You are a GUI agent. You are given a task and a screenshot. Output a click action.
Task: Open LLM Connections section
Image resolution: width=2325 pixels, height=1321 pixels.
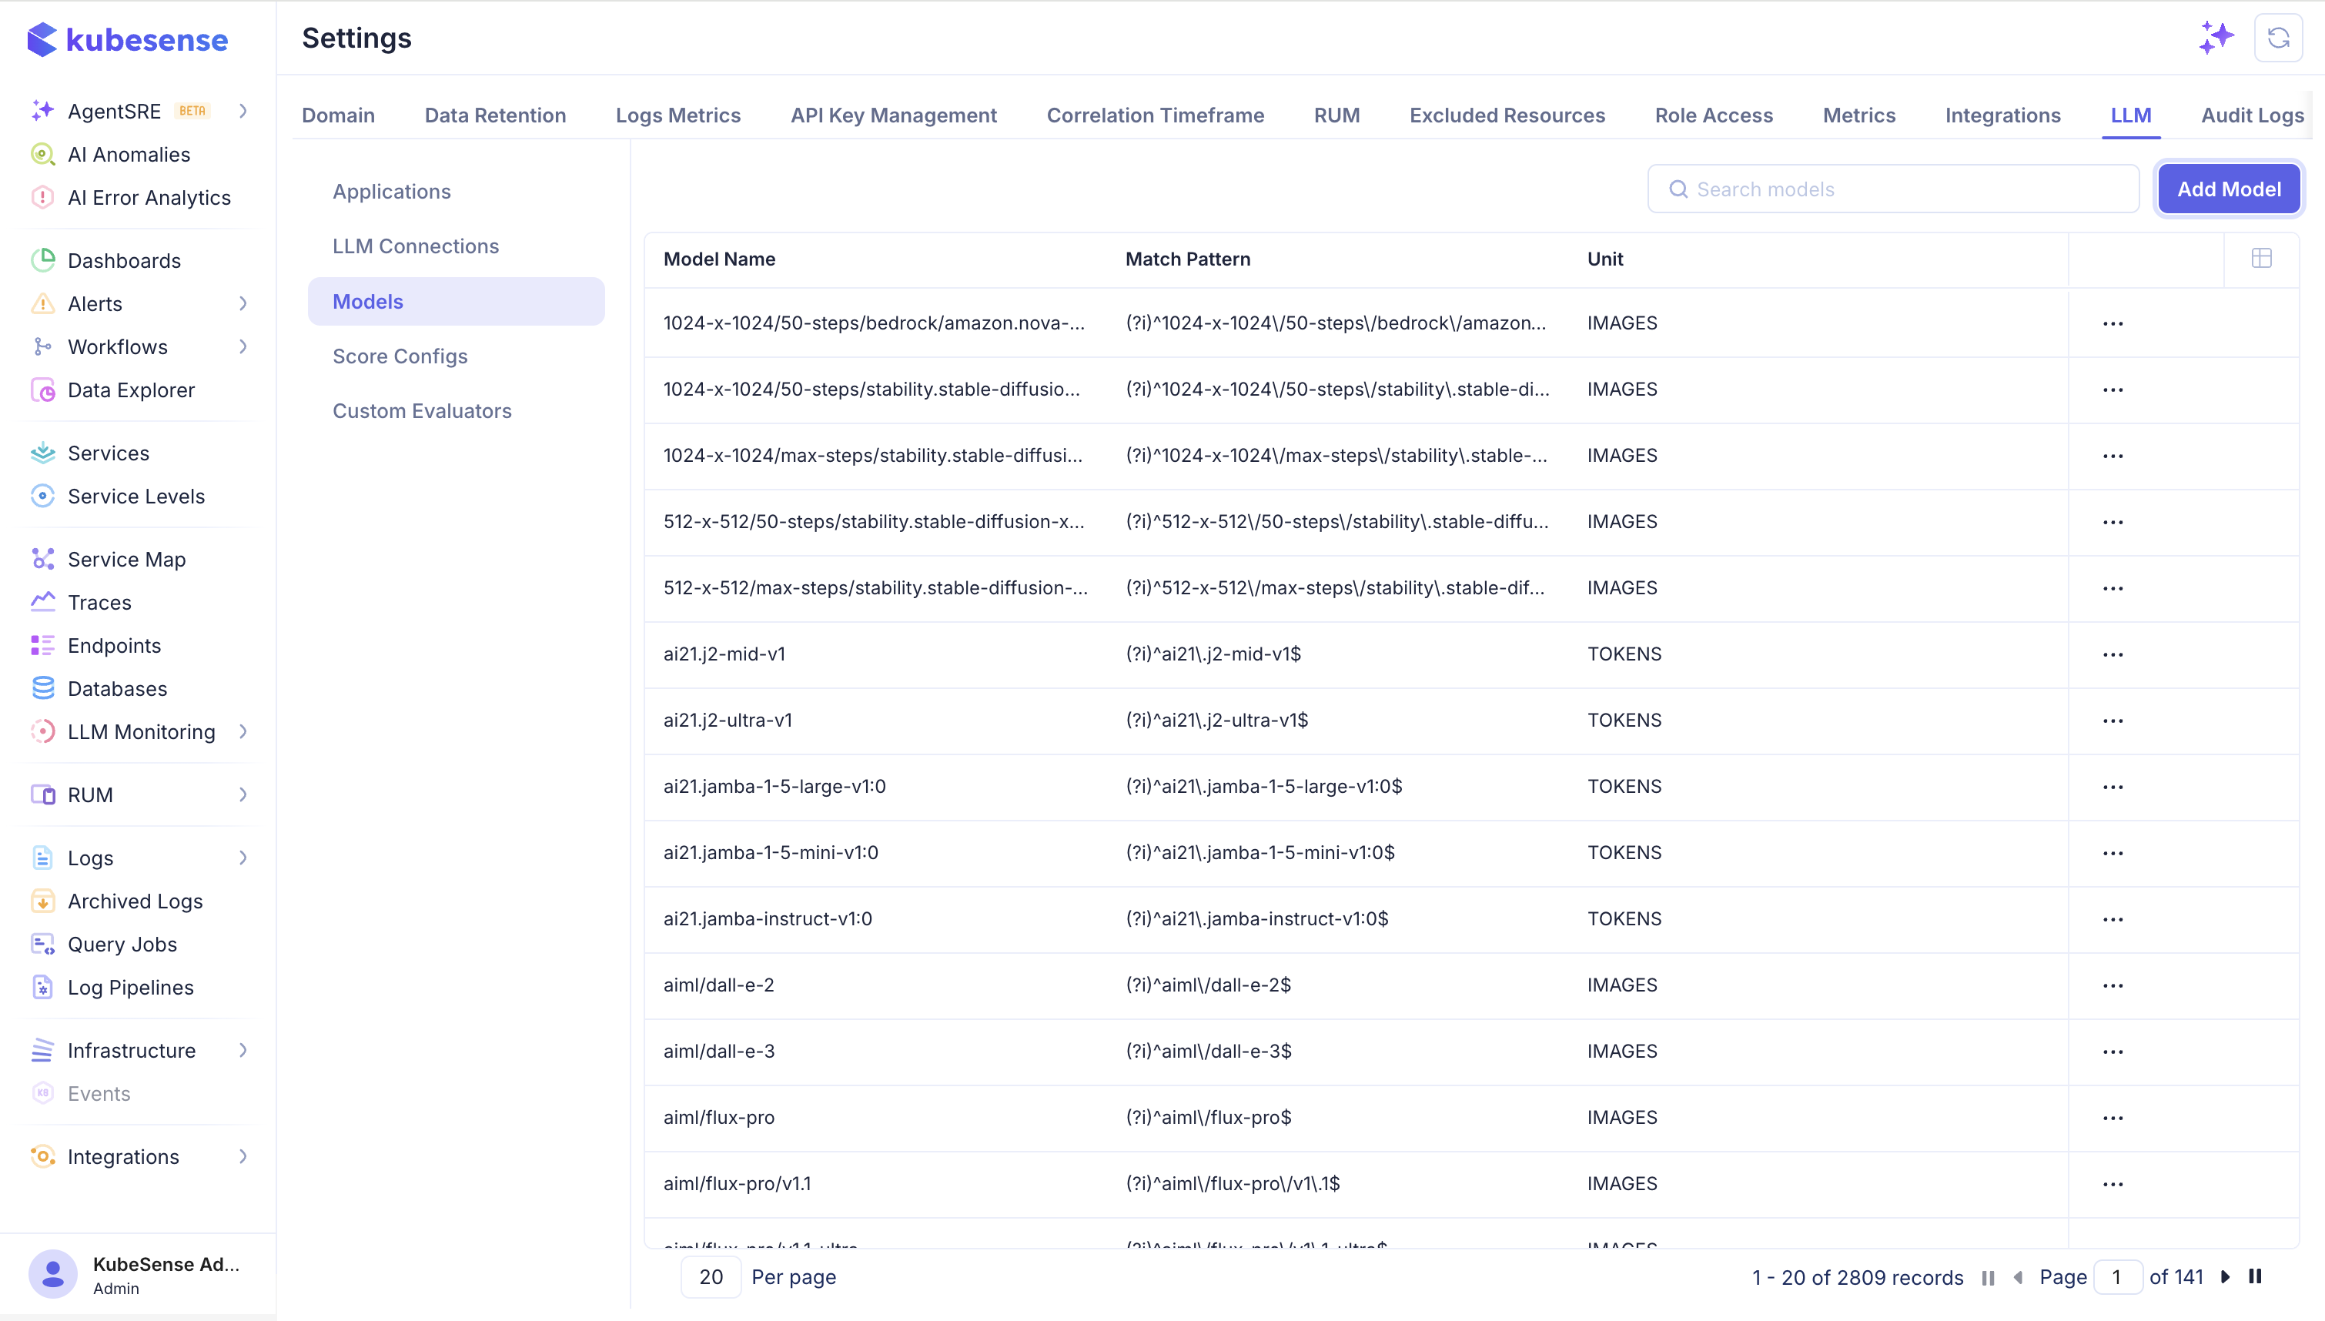point(416,246)
